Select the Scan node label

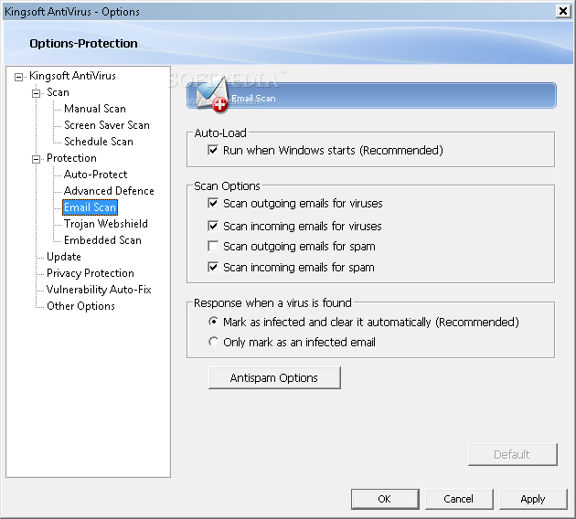58,92
